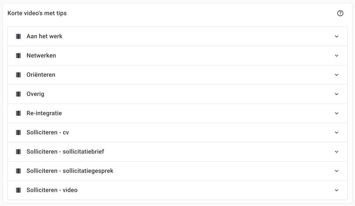Click film icon beside Overig
Viewport: 355px width, 206px height.
pos(18,94)
